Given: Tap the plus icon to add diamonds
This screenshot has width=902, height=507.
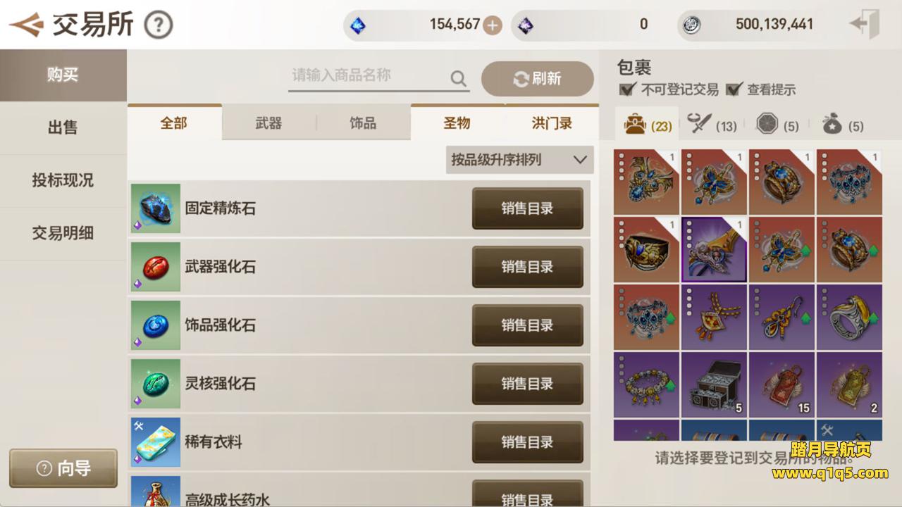Looking at the screenshot, I should [x=493, y=25].
